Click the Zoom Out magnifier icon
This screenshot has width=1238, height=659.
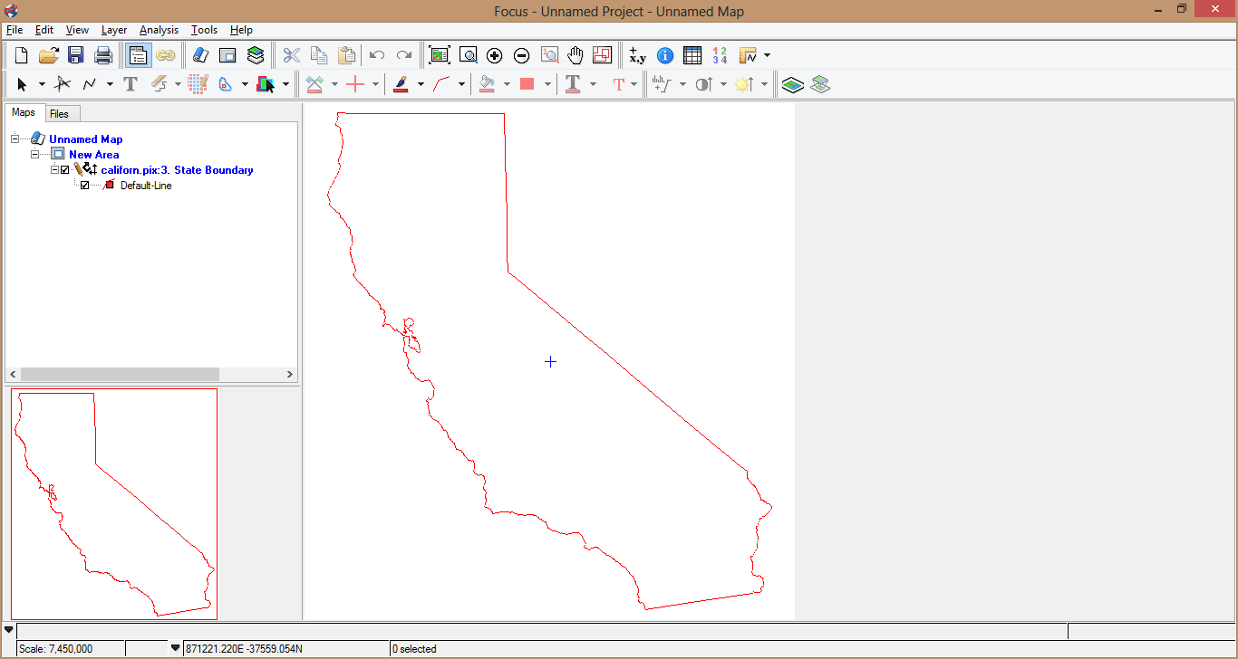pos(522,55)
